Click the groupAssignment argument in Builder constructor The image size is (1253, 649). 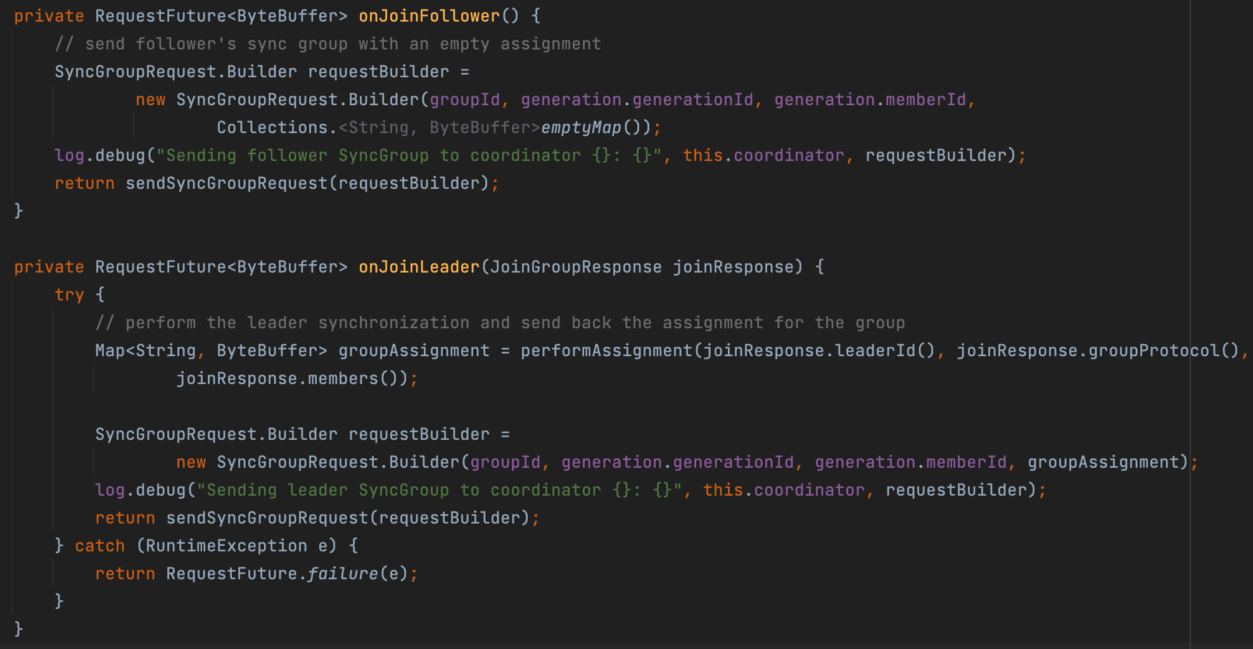[1103, 462]
